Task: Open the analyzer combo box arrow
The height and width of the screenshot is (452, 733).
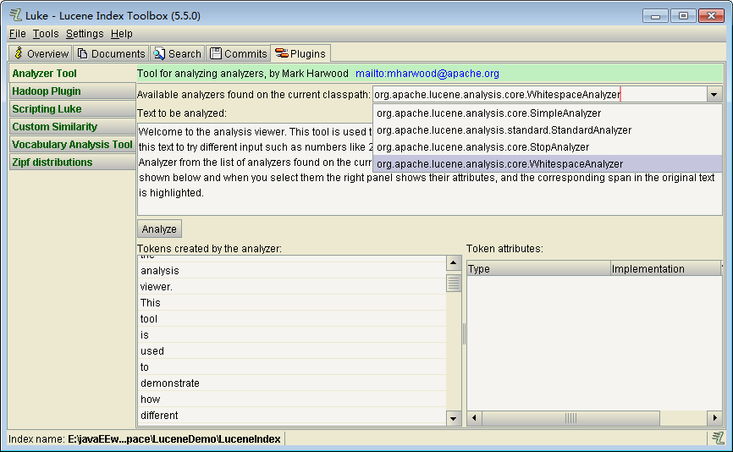Action: [x=714, y=95]
